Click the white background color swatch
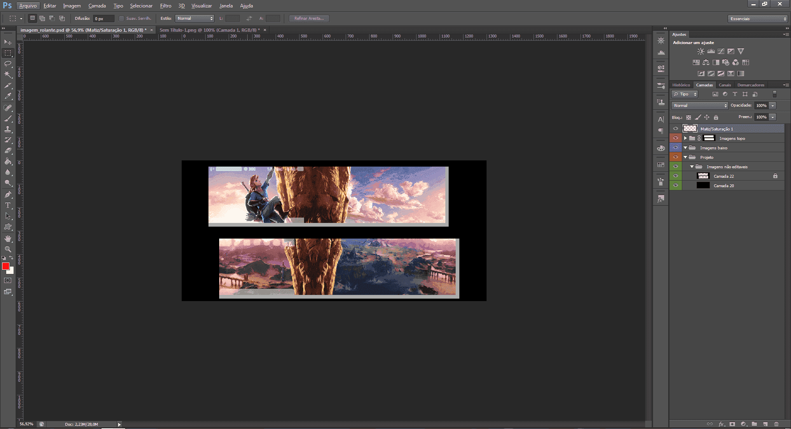The image size is (791, 429). (x=11, y=271)
